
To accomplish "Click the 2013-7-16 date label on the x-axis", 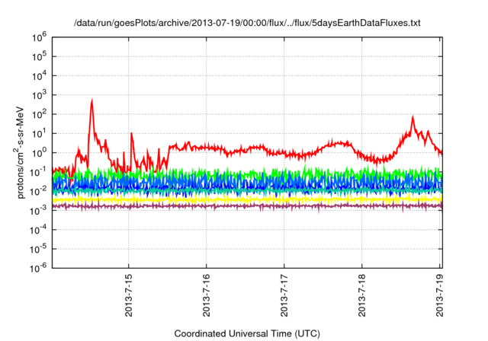I will [207, 295].
